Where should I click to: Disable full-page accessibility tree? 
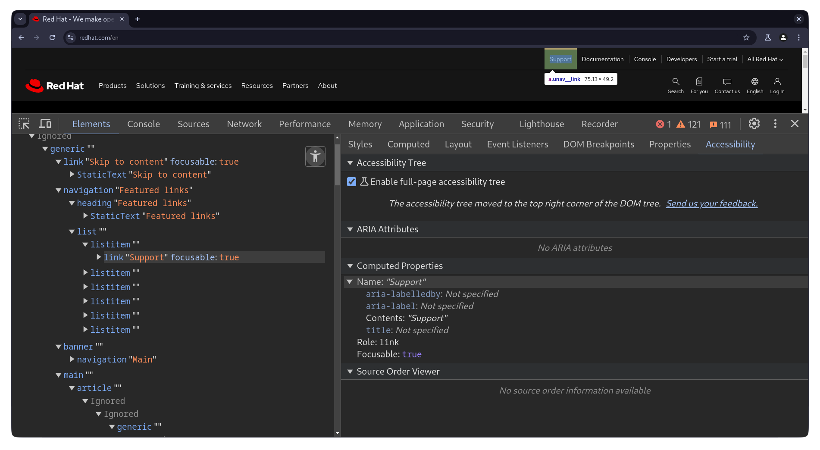click(351, 182)
